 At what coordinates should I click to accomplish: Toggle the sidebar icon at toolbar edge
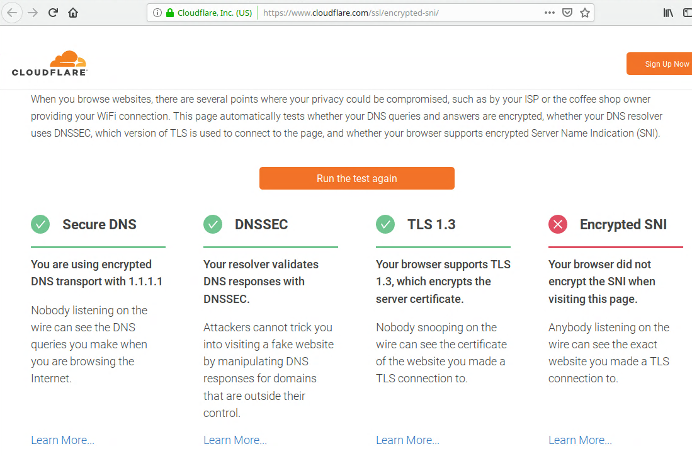point(688,13)
